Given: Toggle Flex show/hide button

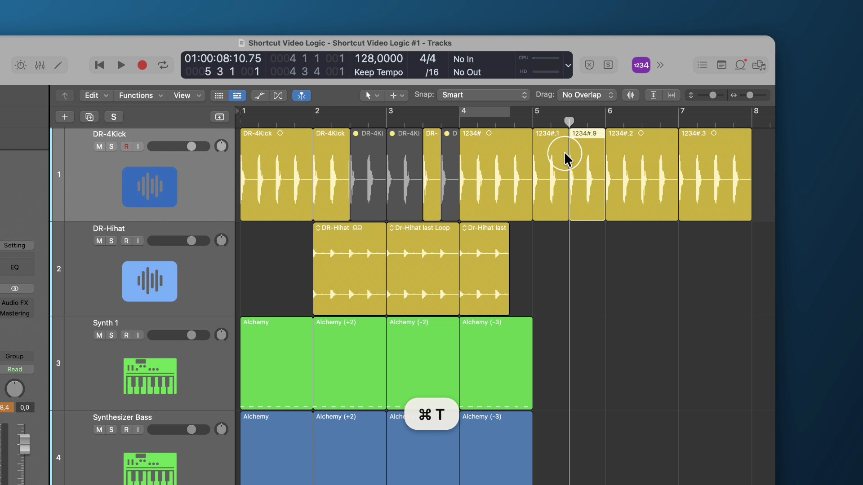Looking at the screenshot, I should 278,96.
